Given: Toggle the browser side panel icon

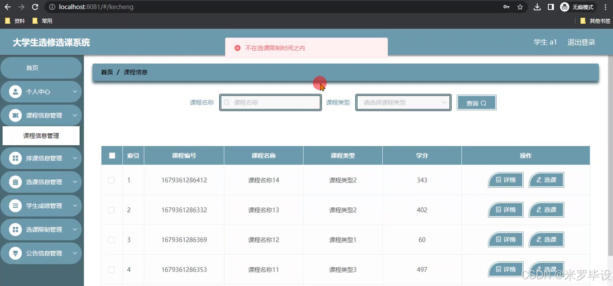Looking at the screenshot, I should tap(551, 7).
